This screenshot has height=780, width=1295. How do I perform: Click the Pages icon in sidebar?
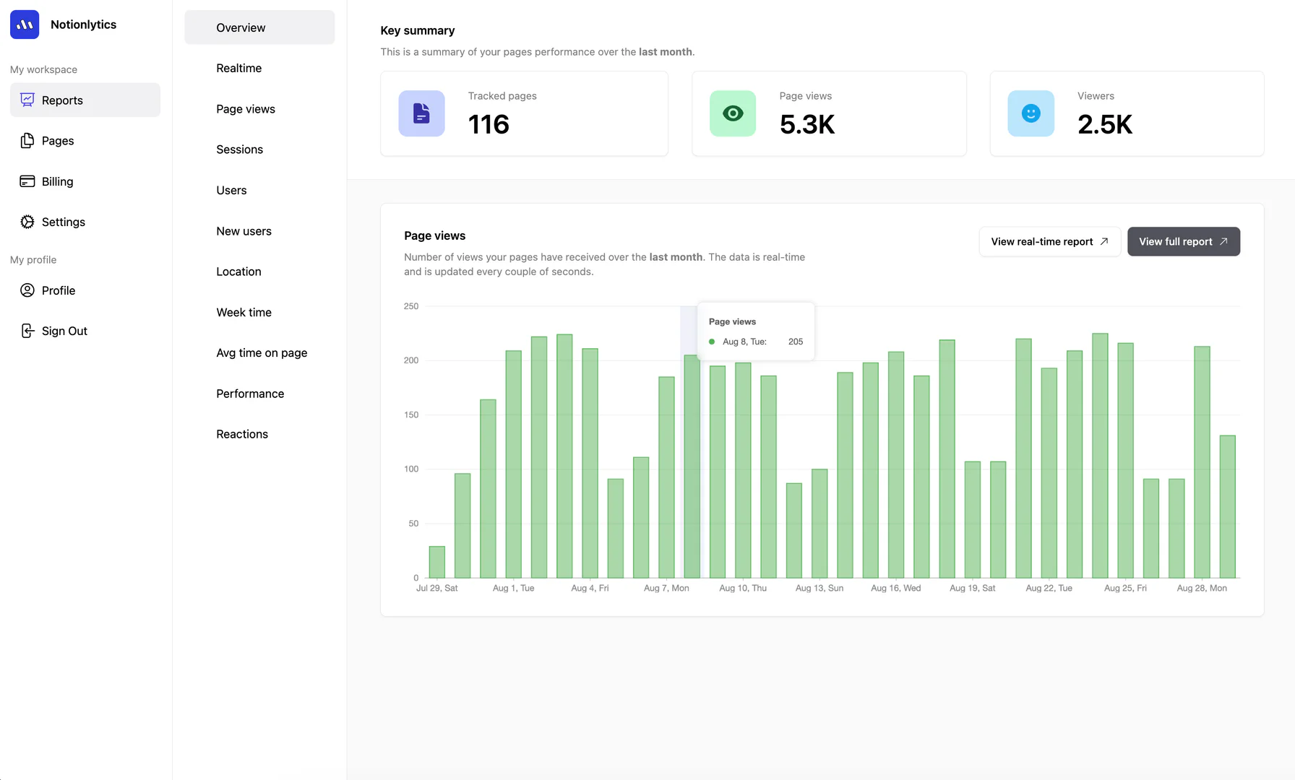(27, 140)
